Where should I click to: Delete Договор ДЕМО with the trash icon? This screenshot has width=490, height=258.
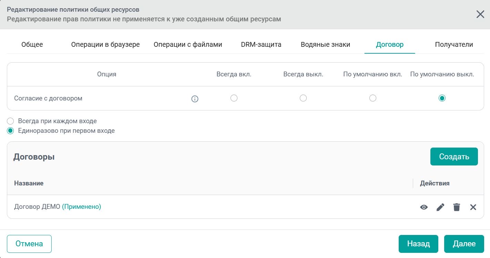click(457, 207)
